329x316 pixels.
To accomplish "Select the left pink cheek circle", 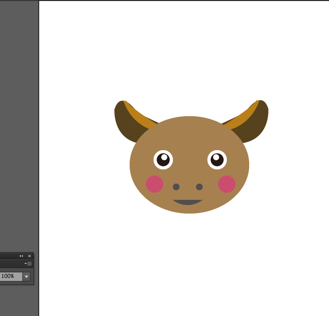I will click(x=155, y=184).
